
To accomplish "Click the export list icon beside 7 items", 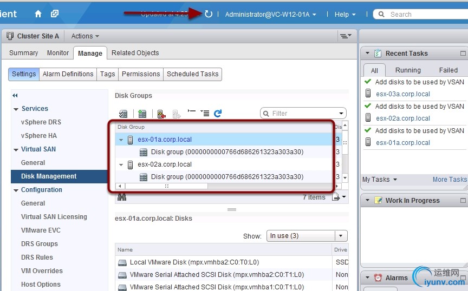I will (336, 197).
